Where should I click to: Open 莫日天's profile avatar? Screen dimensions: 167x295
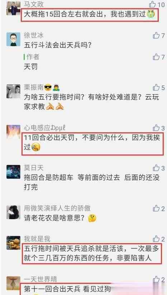(x=13, y=172)
